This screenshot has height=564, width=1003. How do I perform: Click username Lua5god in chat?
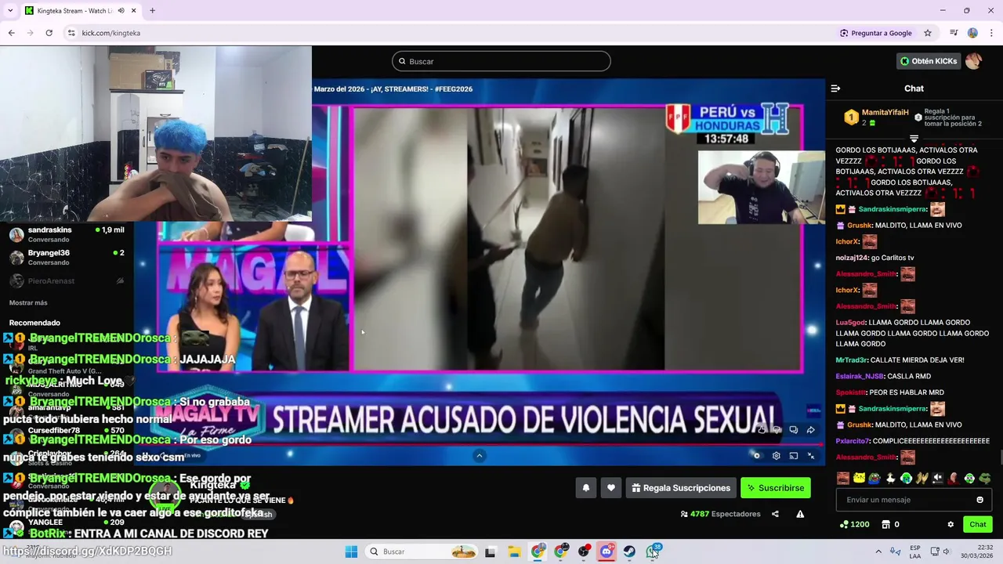[x=850, y=323]
